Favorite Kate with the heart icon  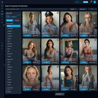(x=77, y=40)
